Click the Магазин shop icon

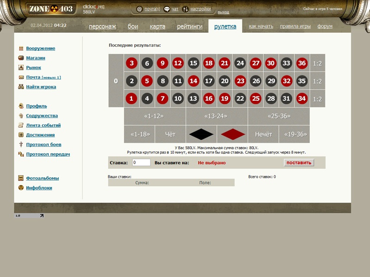21,58
